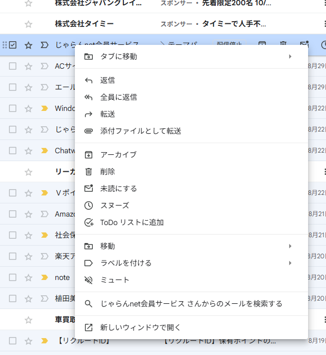This screenshot has height=355, width=326.
Task: Click the forward arrow icon beside 転送
Action: (x=89, y=114)
